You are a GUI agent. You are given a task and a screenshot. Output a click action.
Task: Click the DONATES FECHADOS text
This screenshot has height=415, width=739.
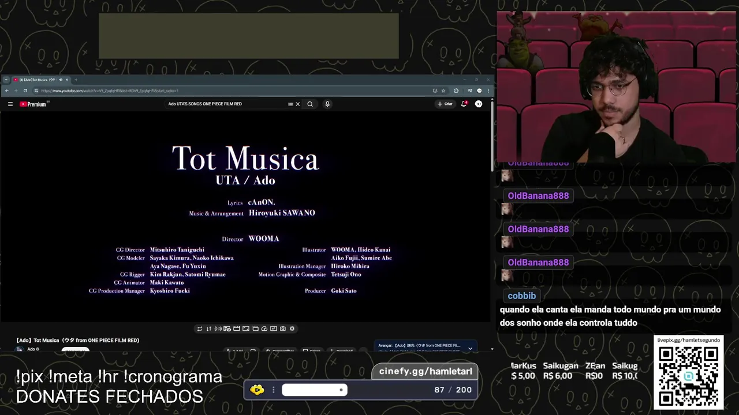(110, 397)
